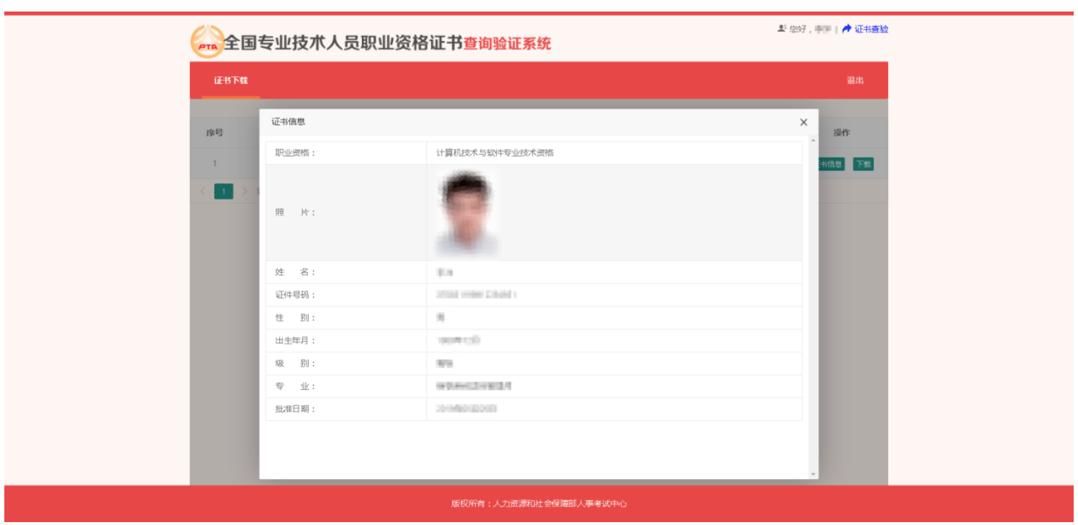
Task: Go to next page with right chevron
Action: (x=245, y=191)
